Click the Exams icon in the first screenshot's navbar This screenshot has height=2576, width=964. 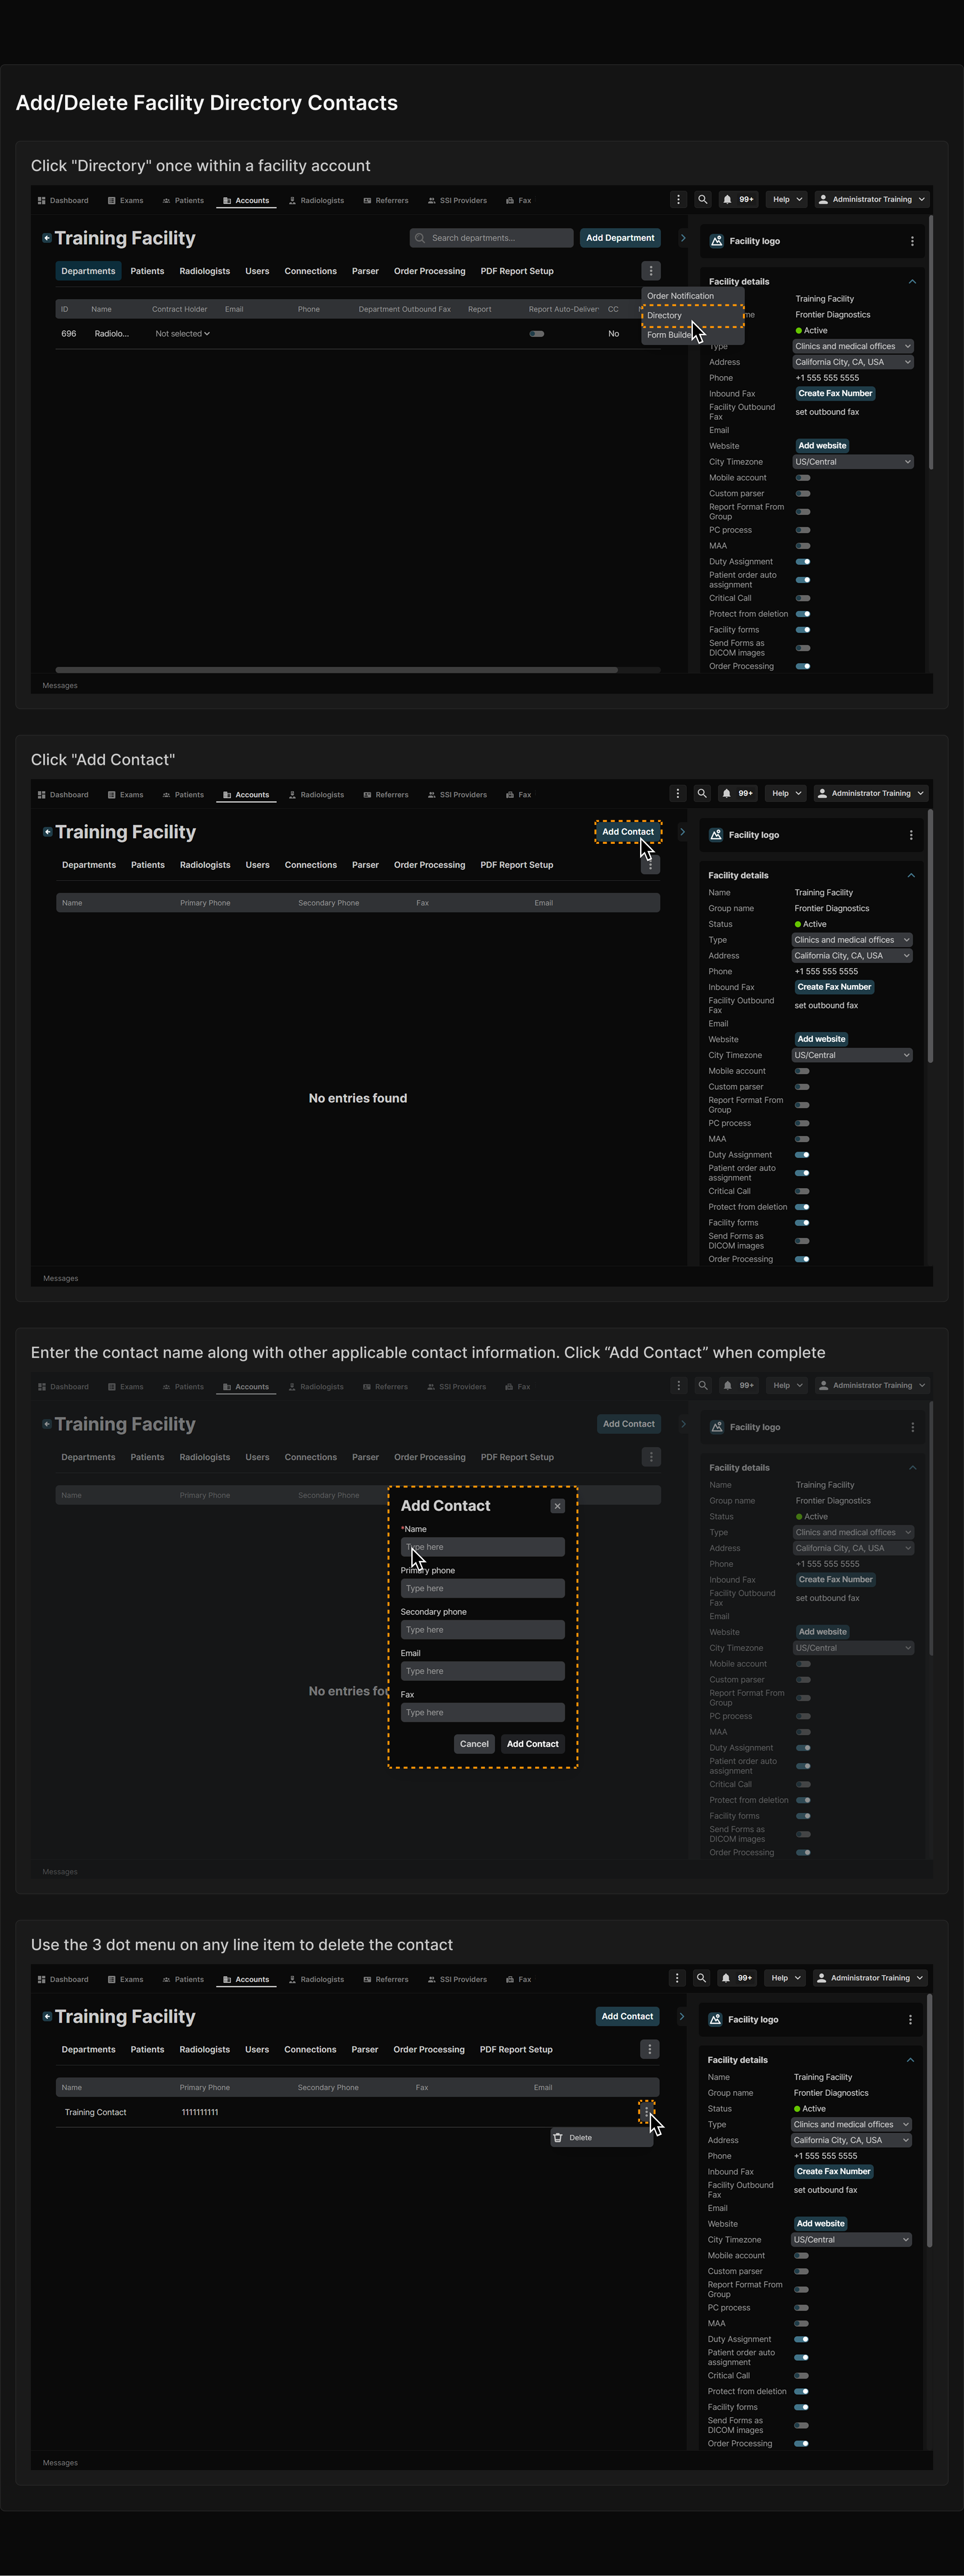tap(112, 201)
